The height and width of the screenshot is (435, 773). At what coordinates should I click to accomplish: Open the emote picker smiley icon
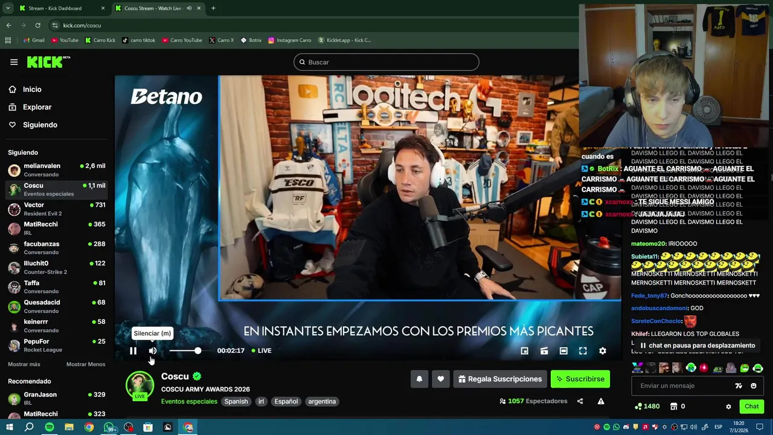point(754,385)
